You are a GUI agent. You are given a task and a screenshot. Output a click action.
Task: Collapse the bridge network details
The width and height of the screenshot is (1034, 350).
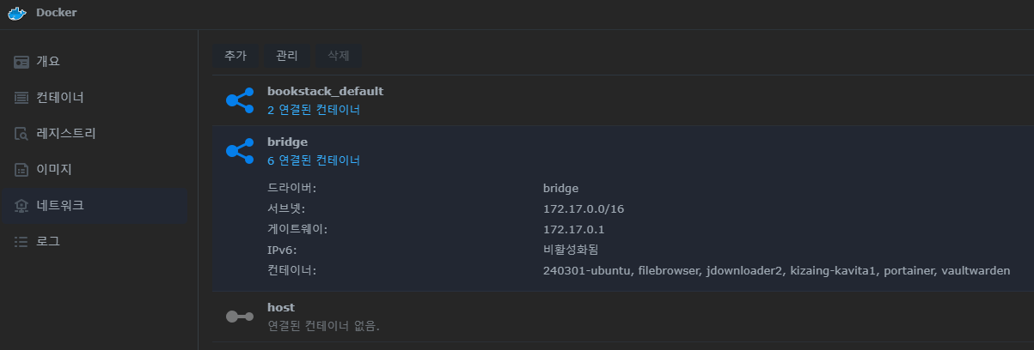pyautogui.click(x=623, y=151)
